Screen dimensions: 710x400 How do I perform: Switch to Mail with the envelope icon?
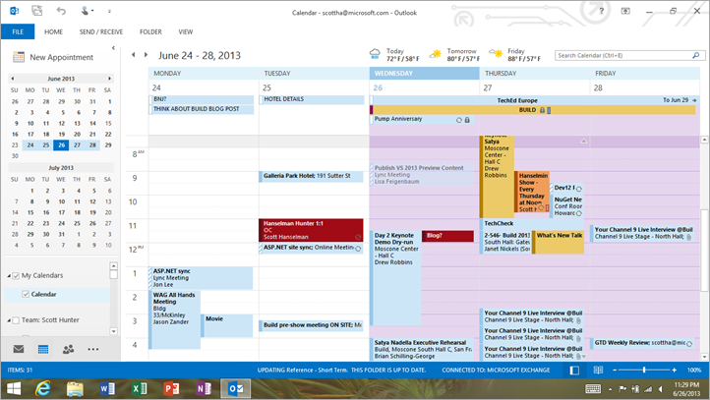19,349
